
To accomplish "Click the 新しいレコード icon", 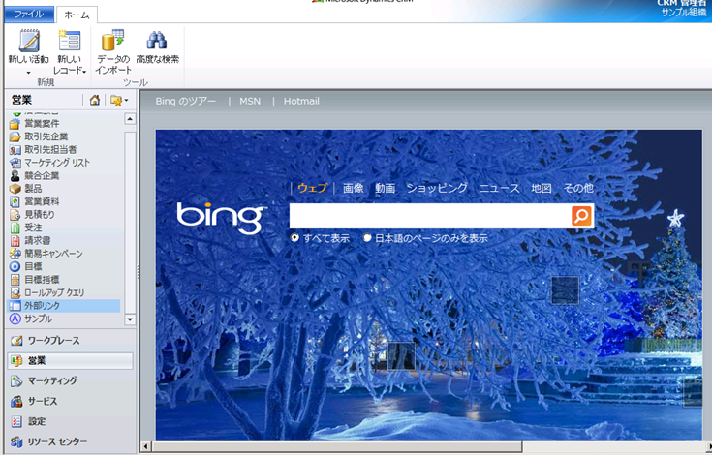I will [x=70, y=40].
